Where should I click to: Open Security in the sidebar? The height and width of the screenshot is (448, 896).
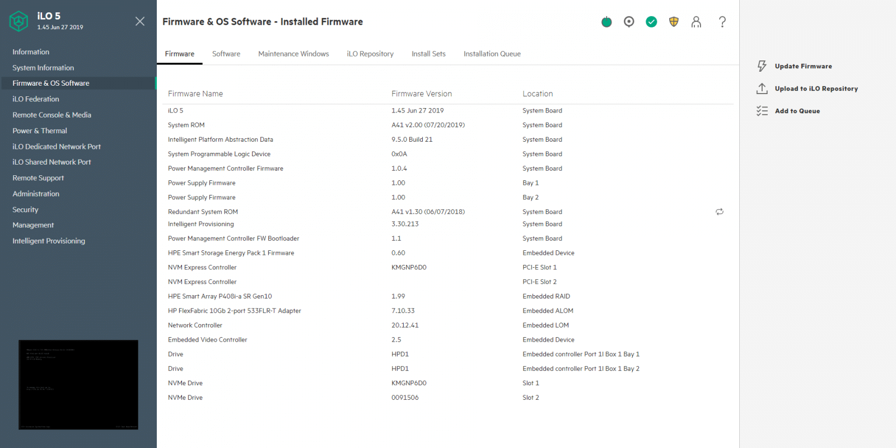point(25,209)
